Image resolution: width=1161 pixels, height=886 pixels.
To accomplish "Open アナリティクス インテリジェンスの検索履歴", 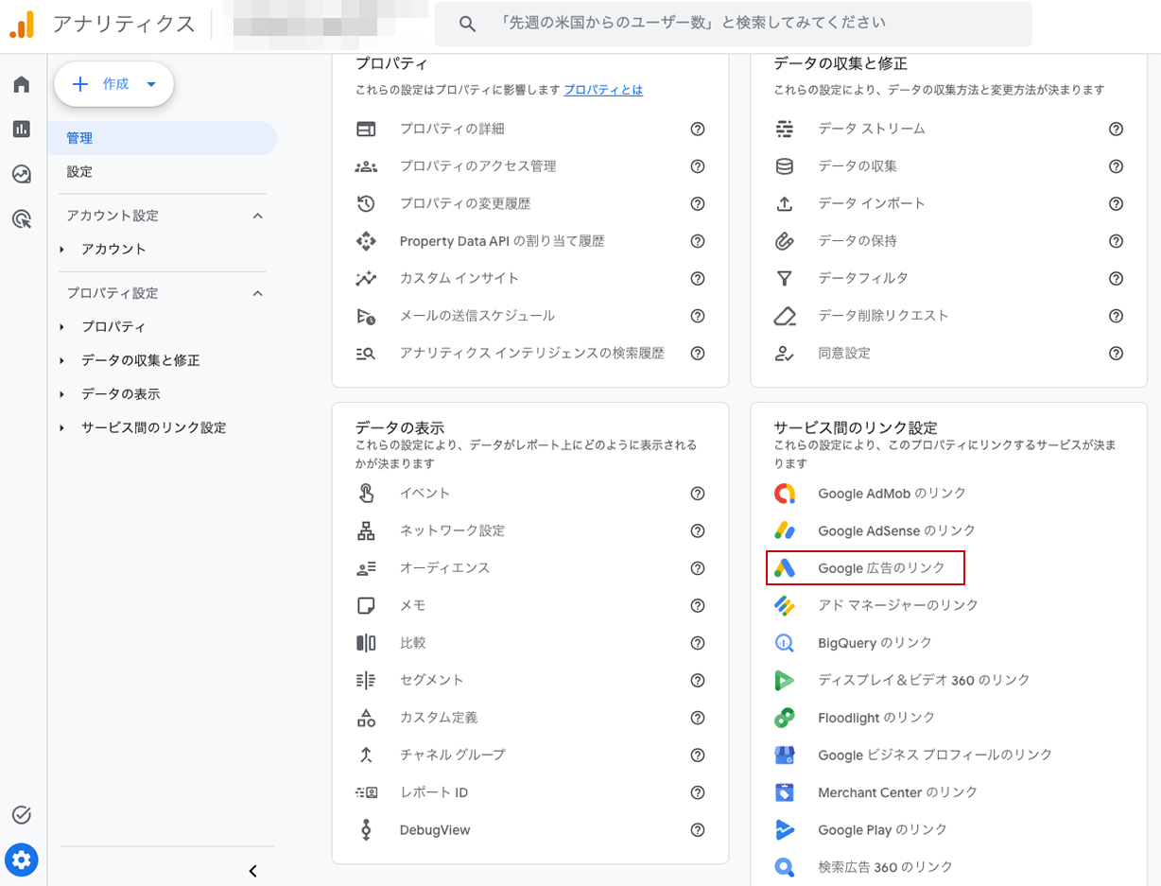I will (x=530, y=353).
